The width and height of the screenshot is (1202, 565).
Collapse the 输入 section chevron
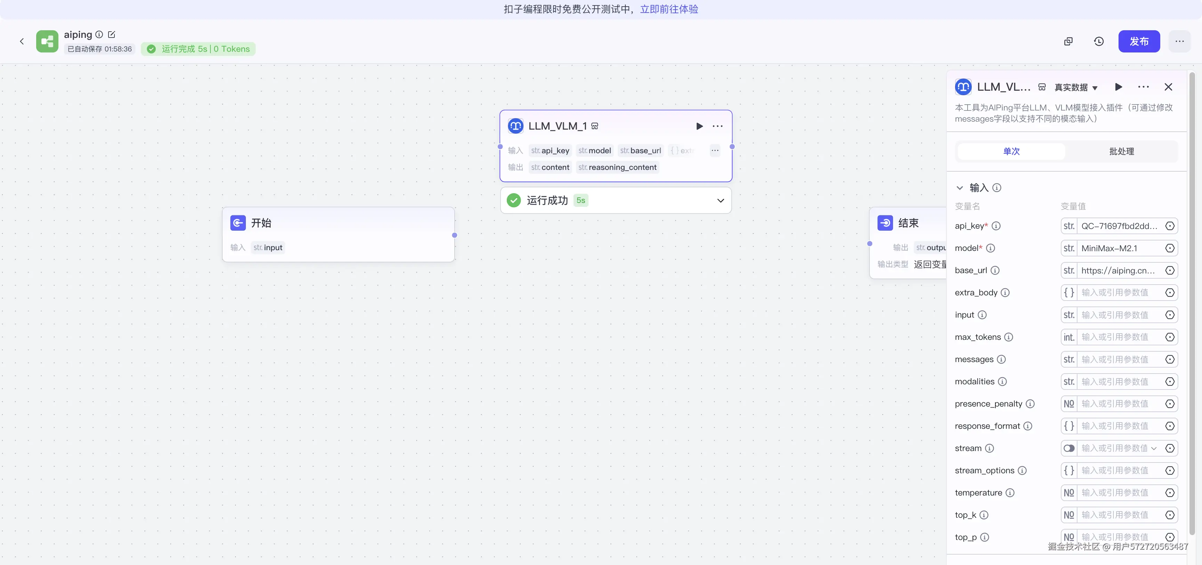[960, 188]
